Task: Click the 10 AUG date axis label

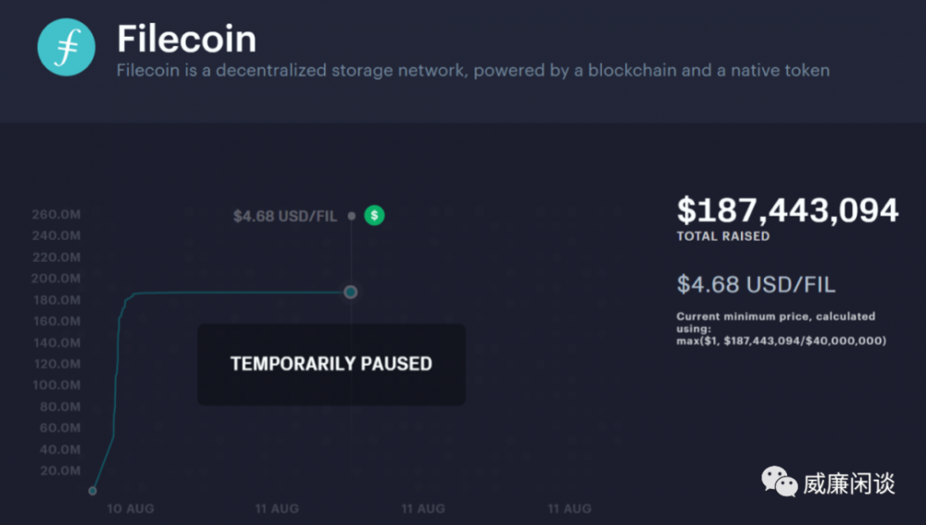Action: coord(131,508)
